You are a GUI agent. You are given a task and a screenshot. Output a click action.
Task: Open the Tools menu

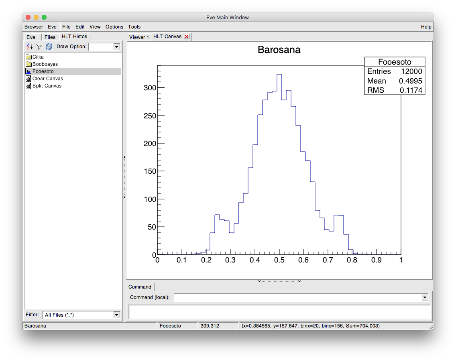point(134,27)
